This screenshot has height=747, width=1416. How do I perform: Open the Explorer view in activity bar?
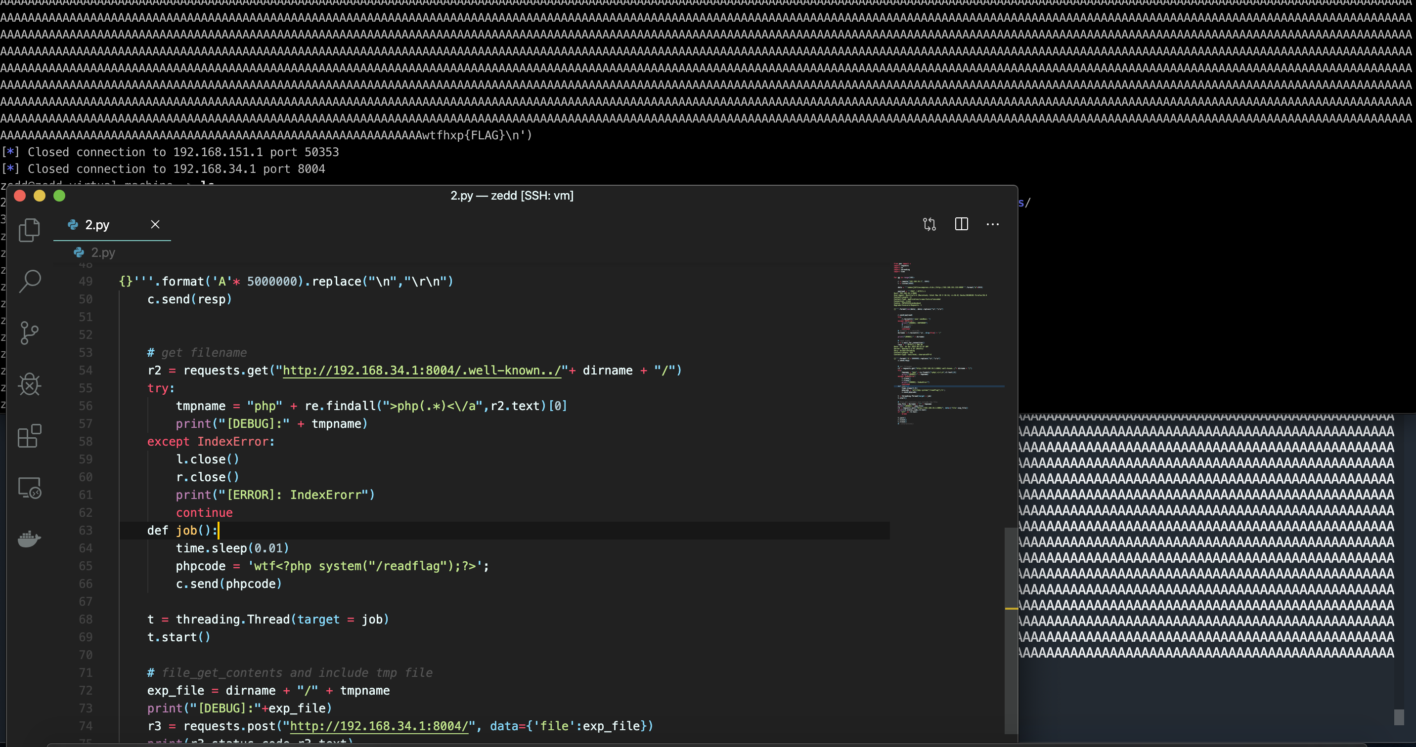29,230
